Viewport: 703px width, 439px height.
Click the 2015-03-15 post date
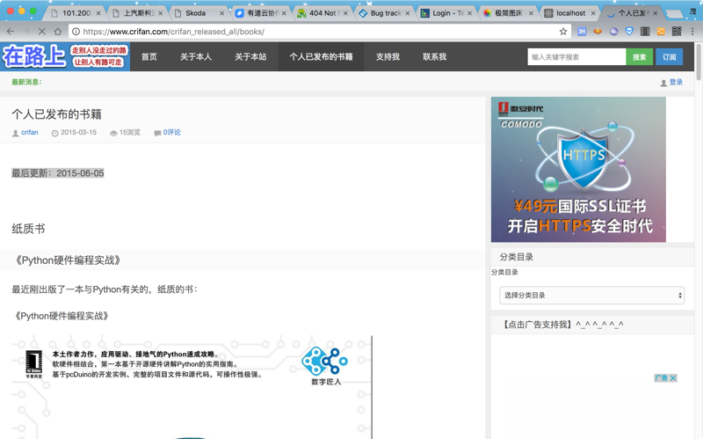tap(78, 133)
